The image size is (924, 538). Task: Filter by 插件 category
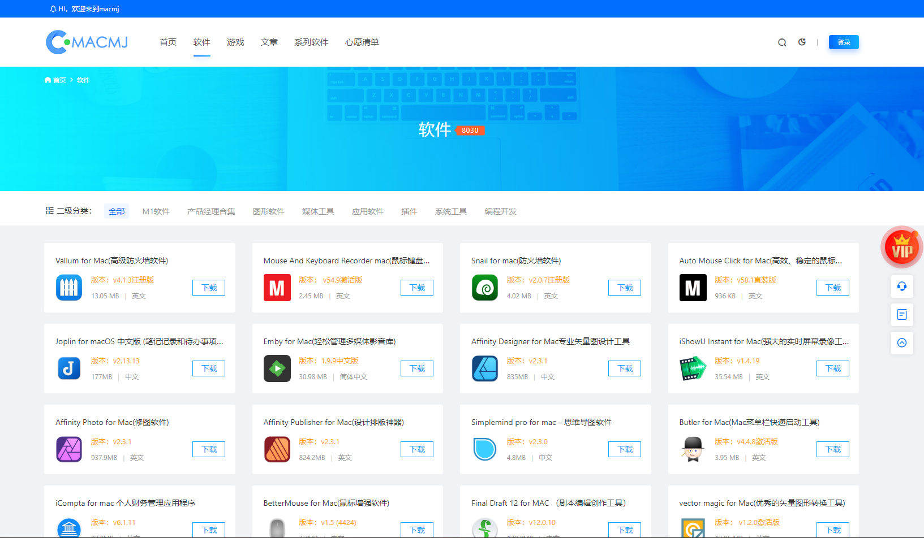(x=409, y=211)
